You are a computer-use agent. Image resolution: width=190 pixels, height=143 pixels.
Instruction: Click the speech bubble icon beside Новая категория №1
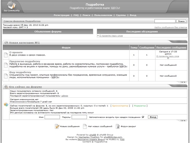click(6, 43)
